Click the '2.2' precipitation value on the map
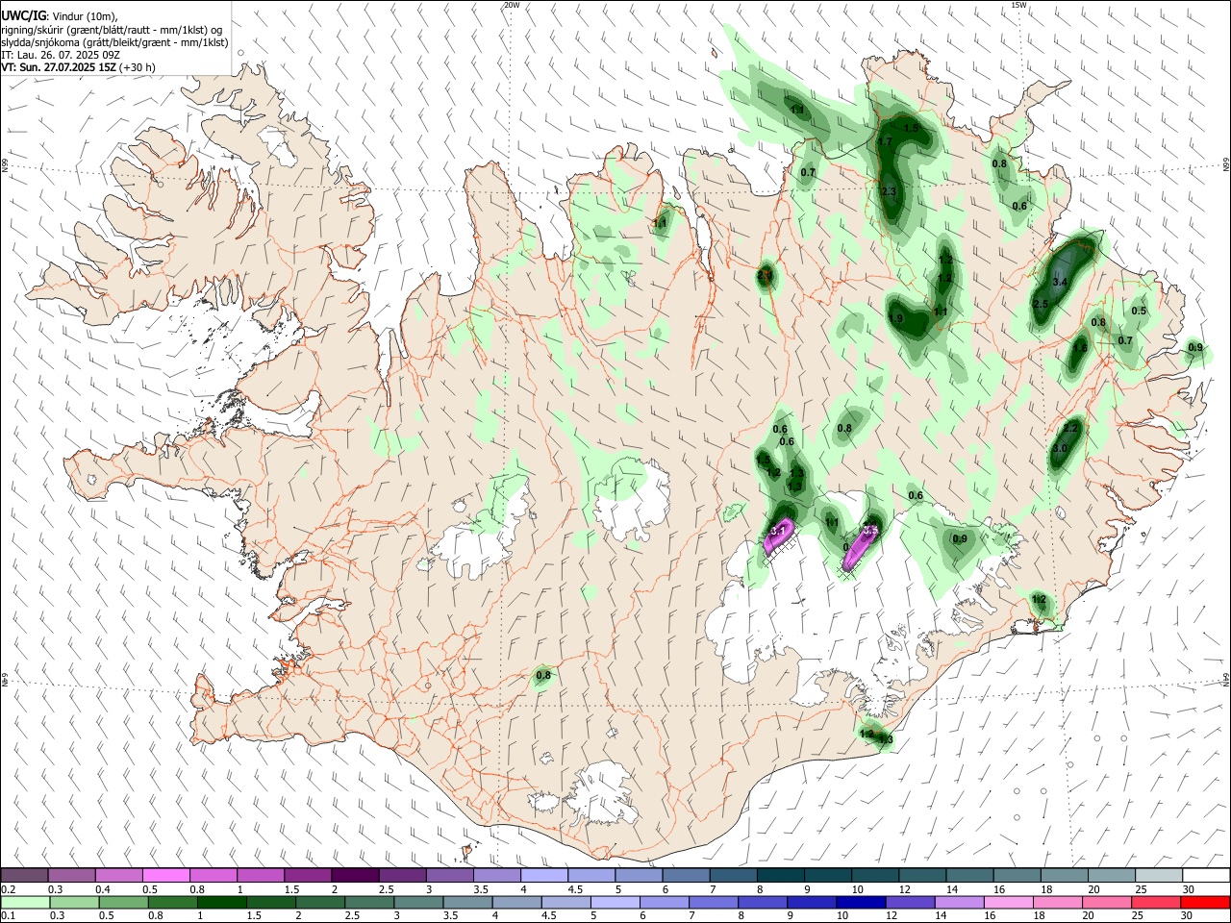Viewport: 1231px width, 923px height. point(1070,428)
